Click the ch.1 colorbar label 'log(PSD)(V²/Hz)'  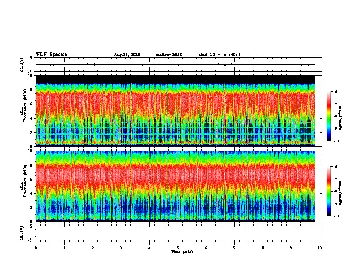point(340,118)
